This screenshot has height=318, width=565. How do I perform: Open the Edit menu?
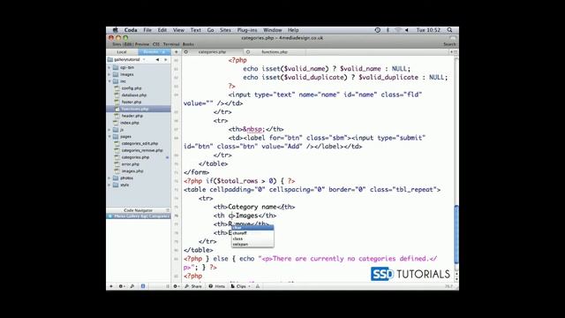(x=162, y=30)
